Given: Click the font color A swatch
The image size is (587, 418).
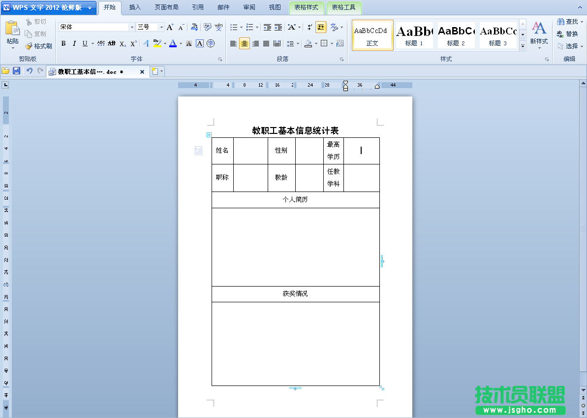Looking at the screenshot, I should click(x=173, y=44).
